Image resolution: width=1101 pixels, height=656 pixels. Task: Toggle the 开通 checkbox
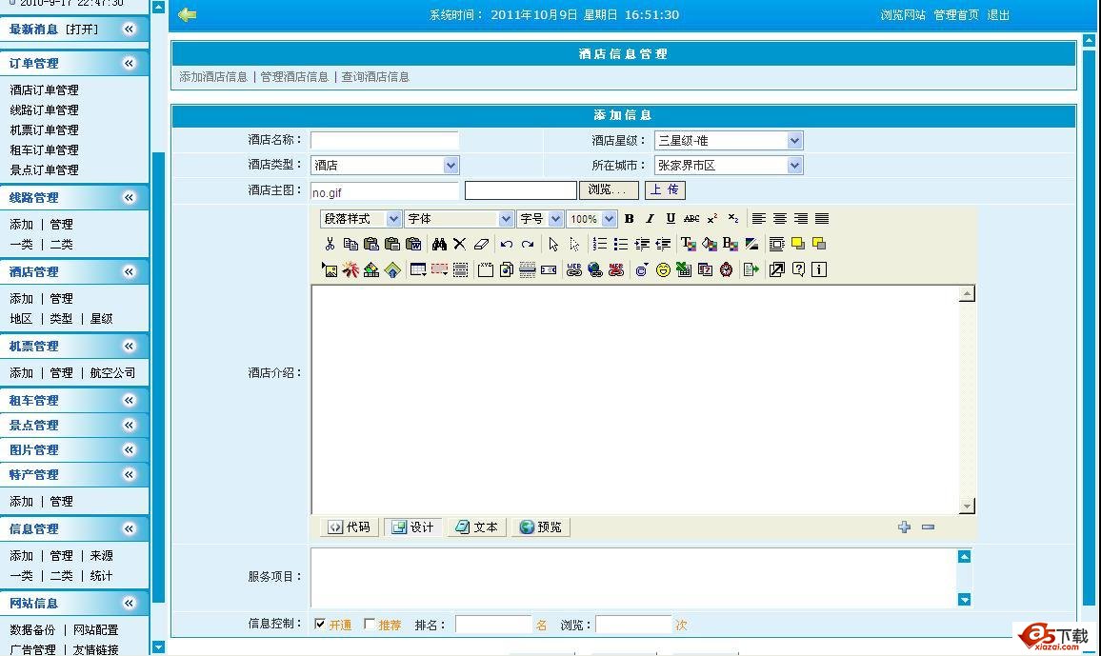320,625
